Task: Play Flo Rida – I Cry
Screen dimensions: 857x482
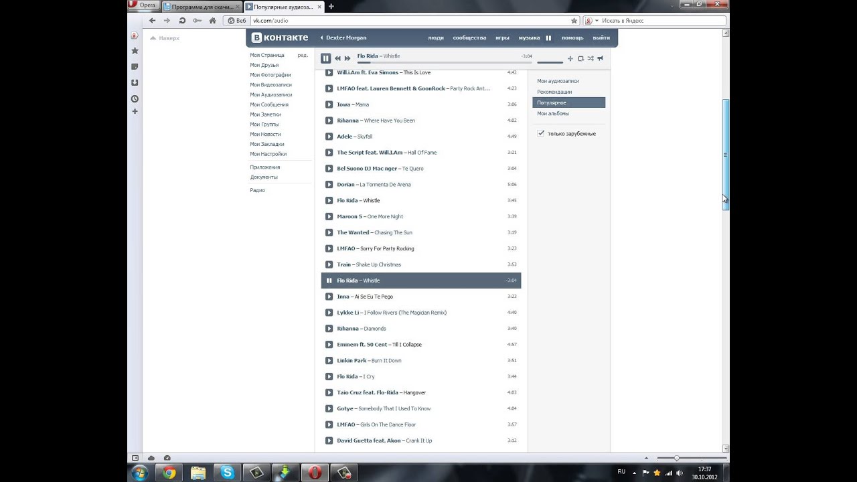Action: tap(329, 377)
